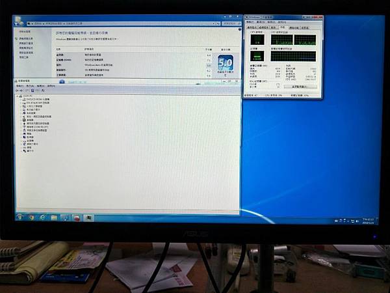Open Control Panel Home link in sidebar

pyautogui.click(x=25, y=32)
